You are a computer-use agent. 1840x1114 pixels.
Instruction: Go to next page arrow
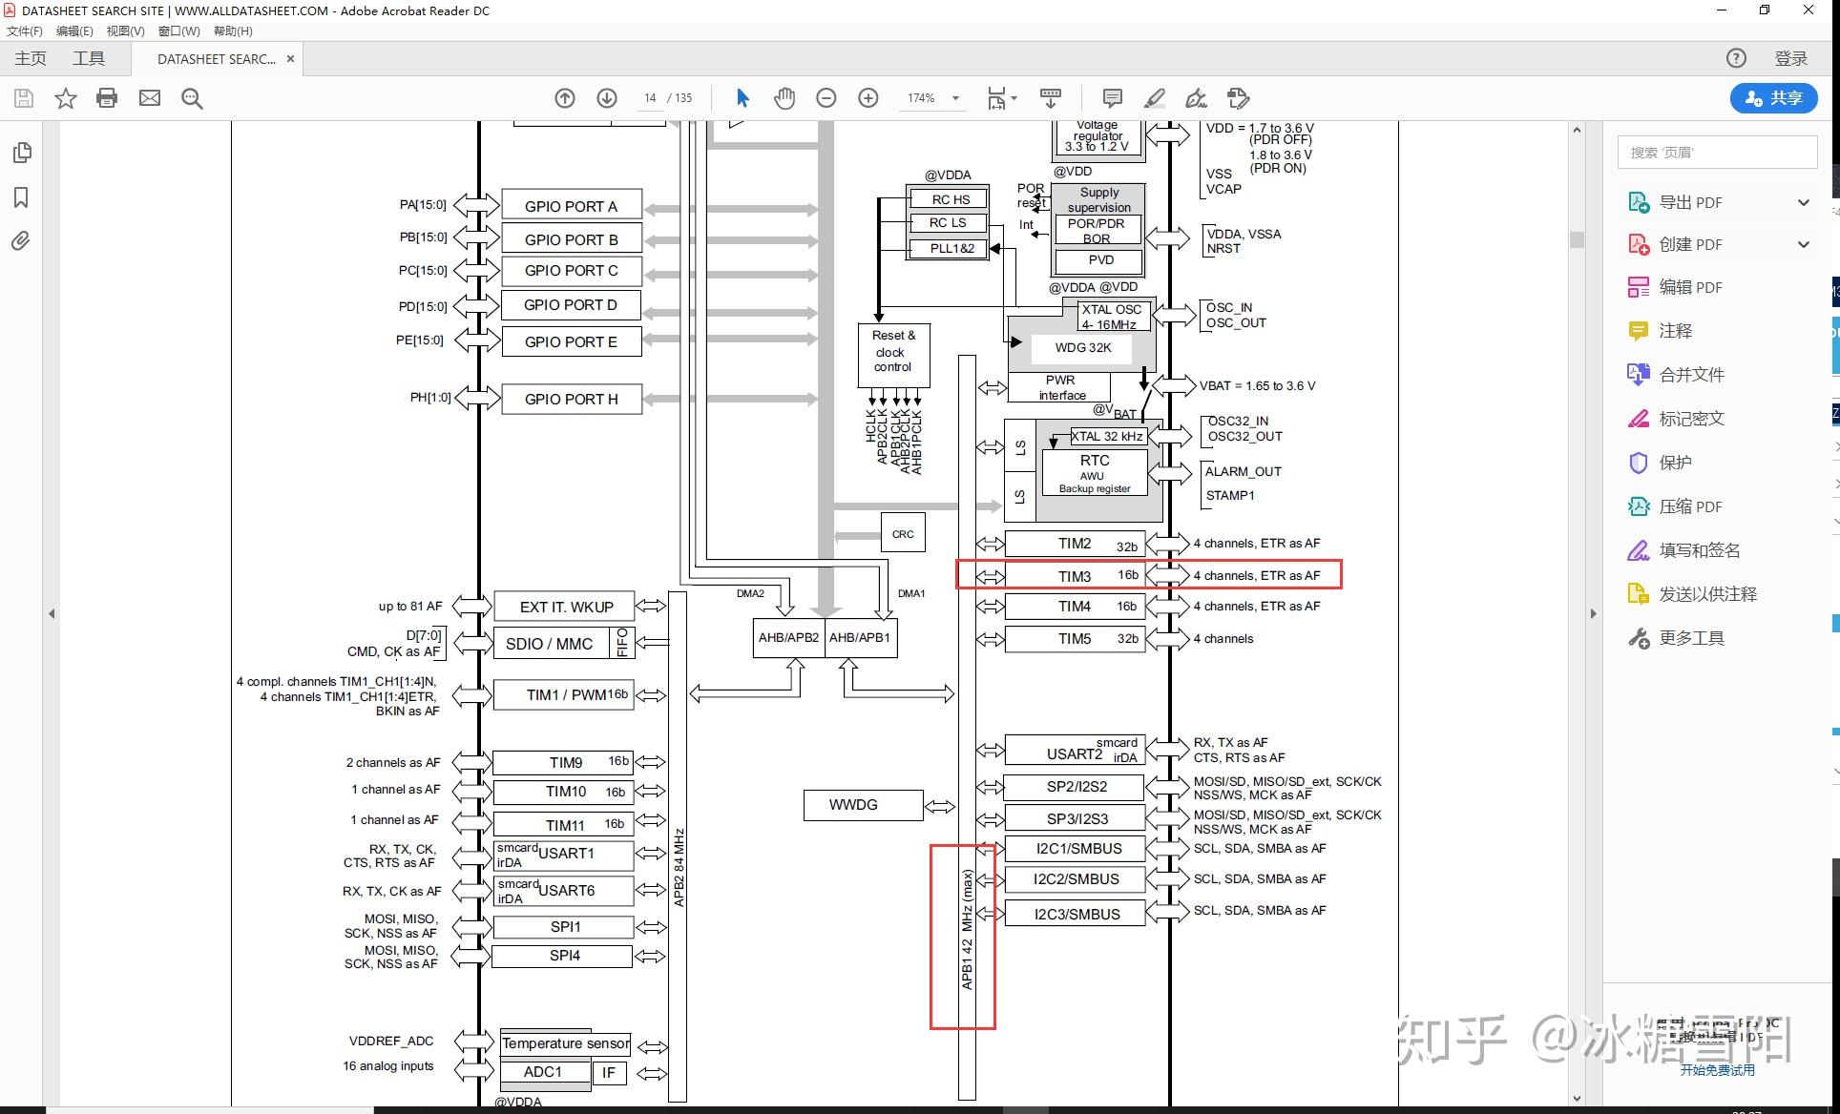coord(607,98)
